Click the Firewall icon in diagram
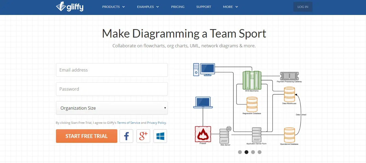The width and height of the screenshot is (366, 163). [203, 134]
